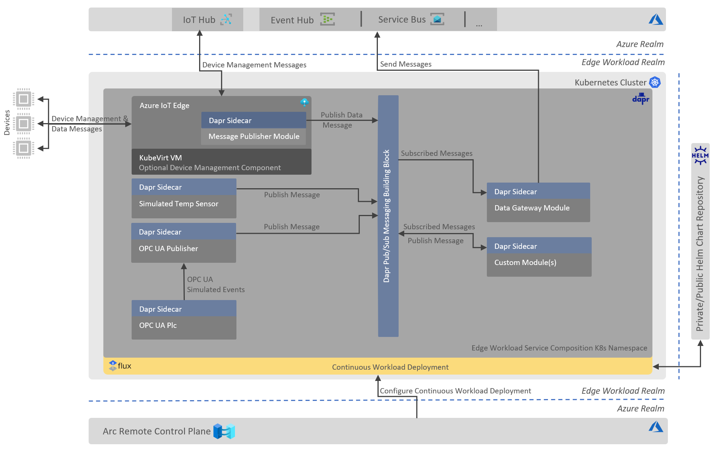
Task: Click the Device Management Messages label
Action: pyautogui.click(x=254, y=65)
